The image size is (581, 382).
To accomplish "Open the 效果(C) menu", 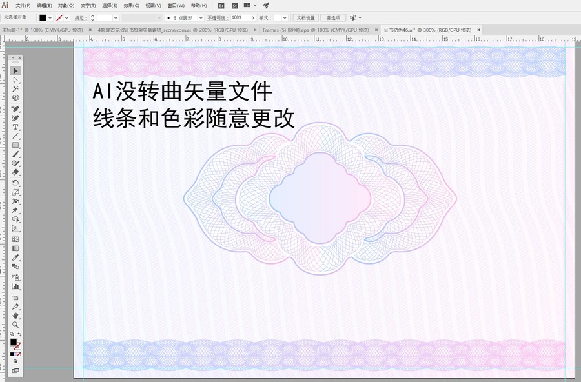I will 131,6.
